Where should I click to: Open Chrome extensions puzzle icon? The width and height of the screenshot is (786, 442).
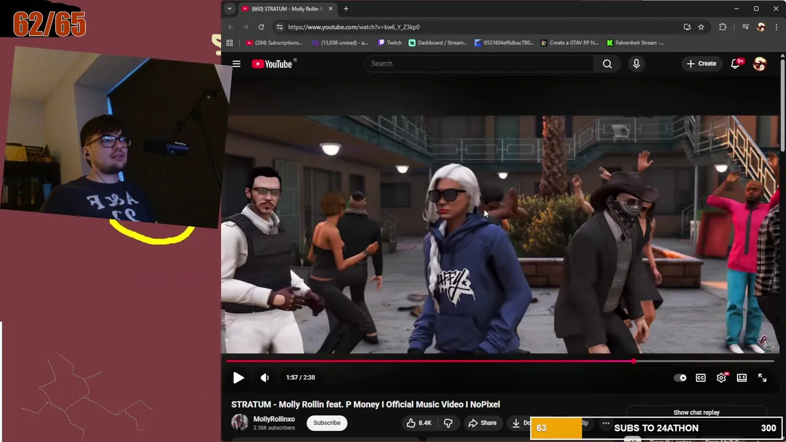723,27
